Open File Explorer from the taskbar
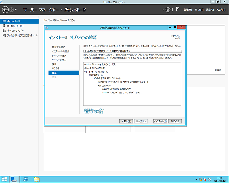 (37, 179)
